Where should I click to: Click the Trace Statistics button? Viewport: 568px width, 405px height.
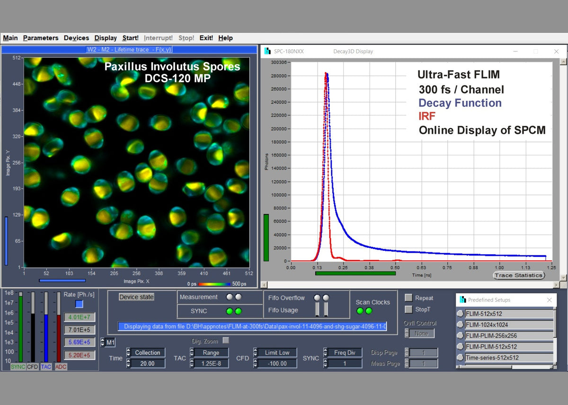(x=518, y=275)
